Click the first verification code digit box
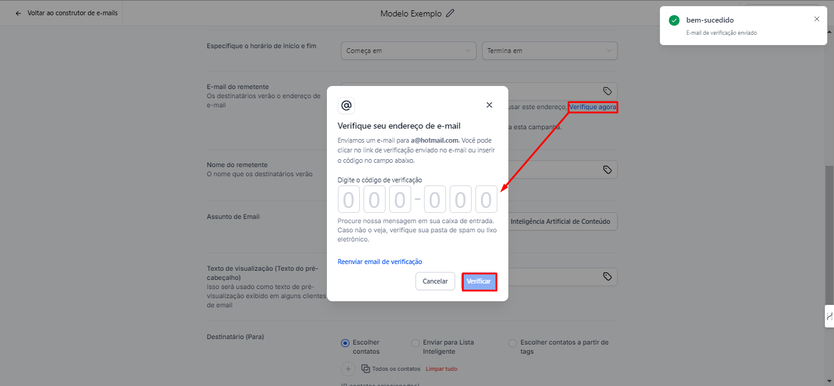 click(348, 199)
